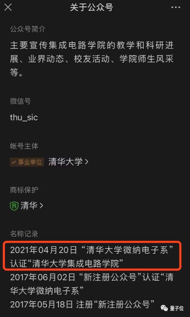Click the 帐号主体 section label

pos(24,146)
